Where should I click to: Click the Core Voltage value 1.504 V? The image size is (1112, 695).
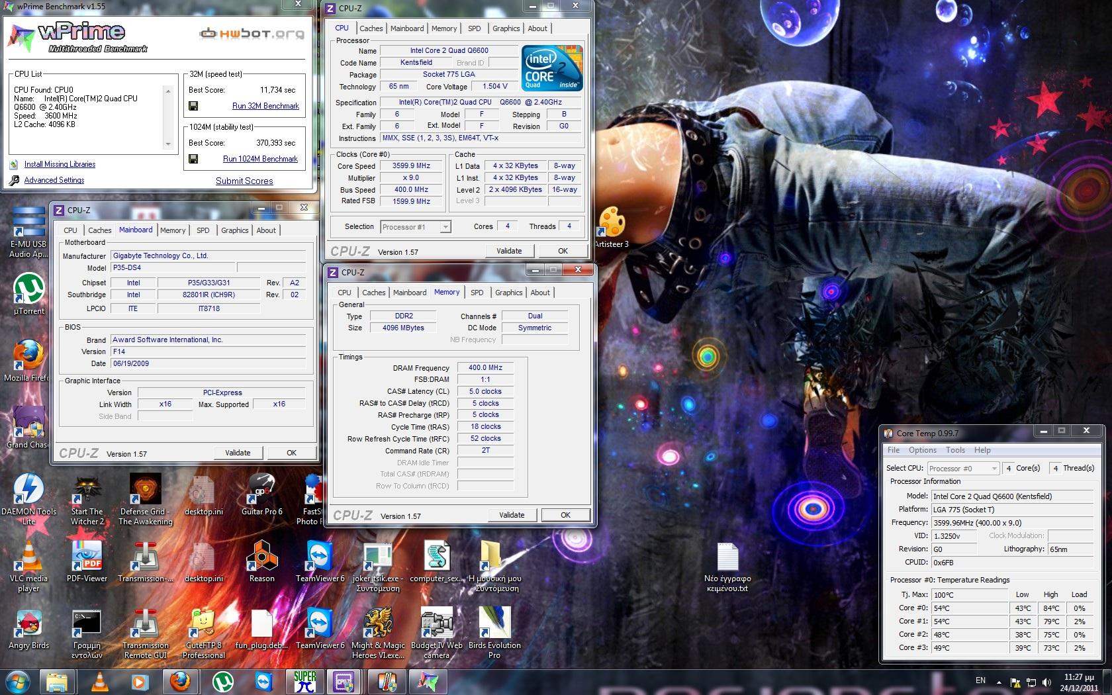[495, 87]
